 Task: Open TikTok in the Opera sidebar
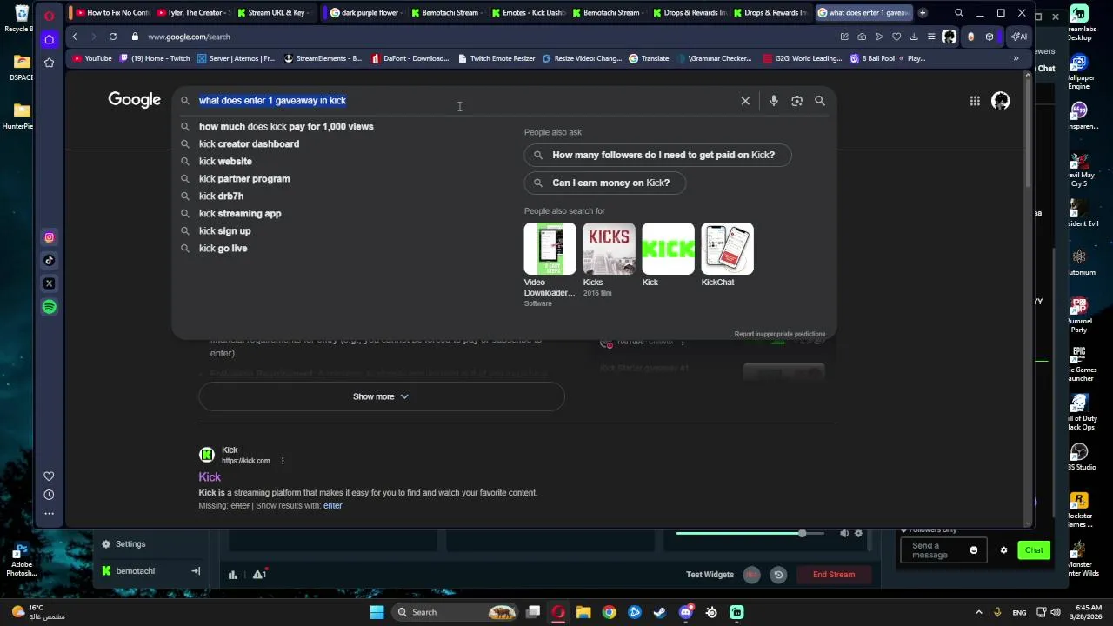50,260
